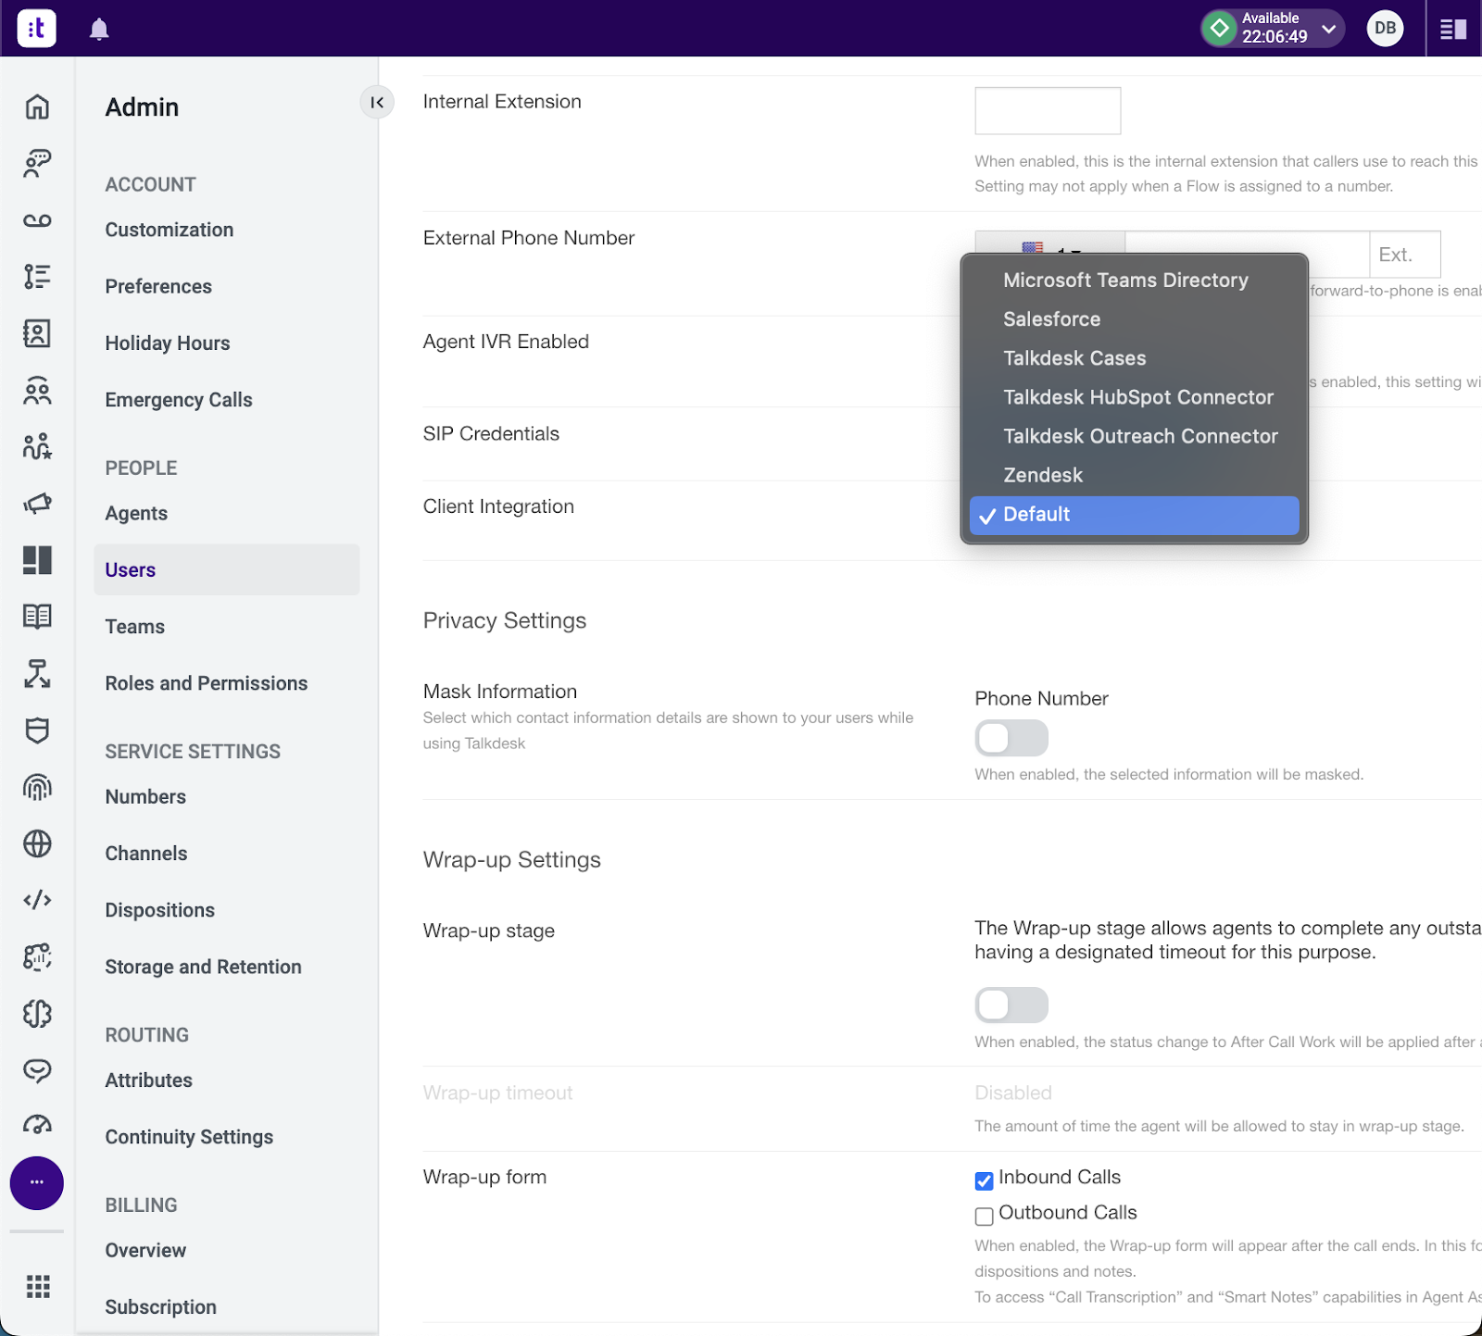Open the AI head voice icon
Screen dimensions: 1482x1336
[x=37, y=956]
